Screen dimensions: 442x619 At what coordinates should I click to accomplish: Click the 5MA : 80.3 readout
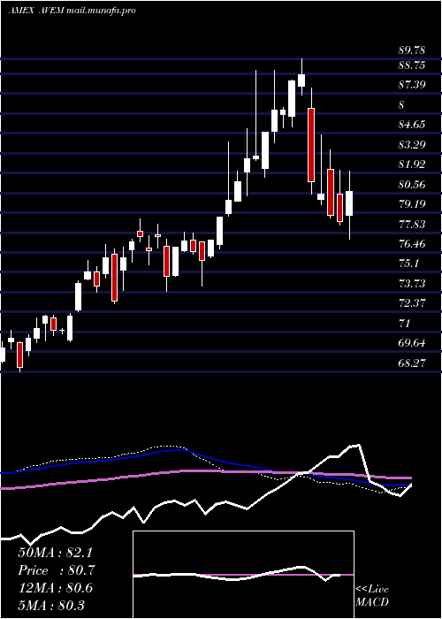coord(51,606)
